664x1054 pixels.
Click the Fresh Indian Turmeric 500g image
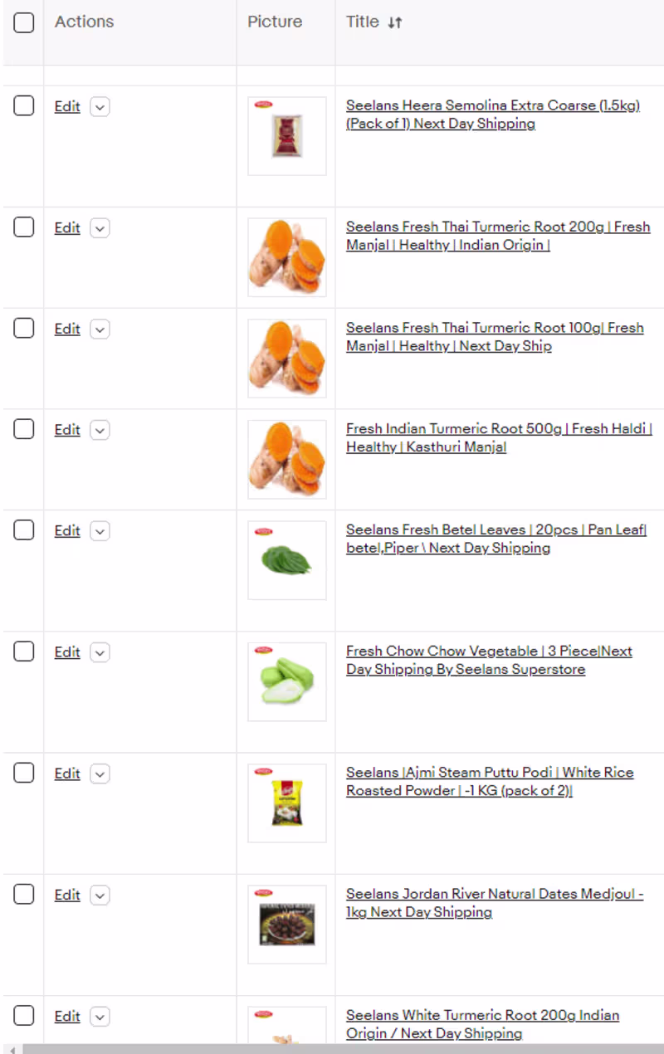286,459
